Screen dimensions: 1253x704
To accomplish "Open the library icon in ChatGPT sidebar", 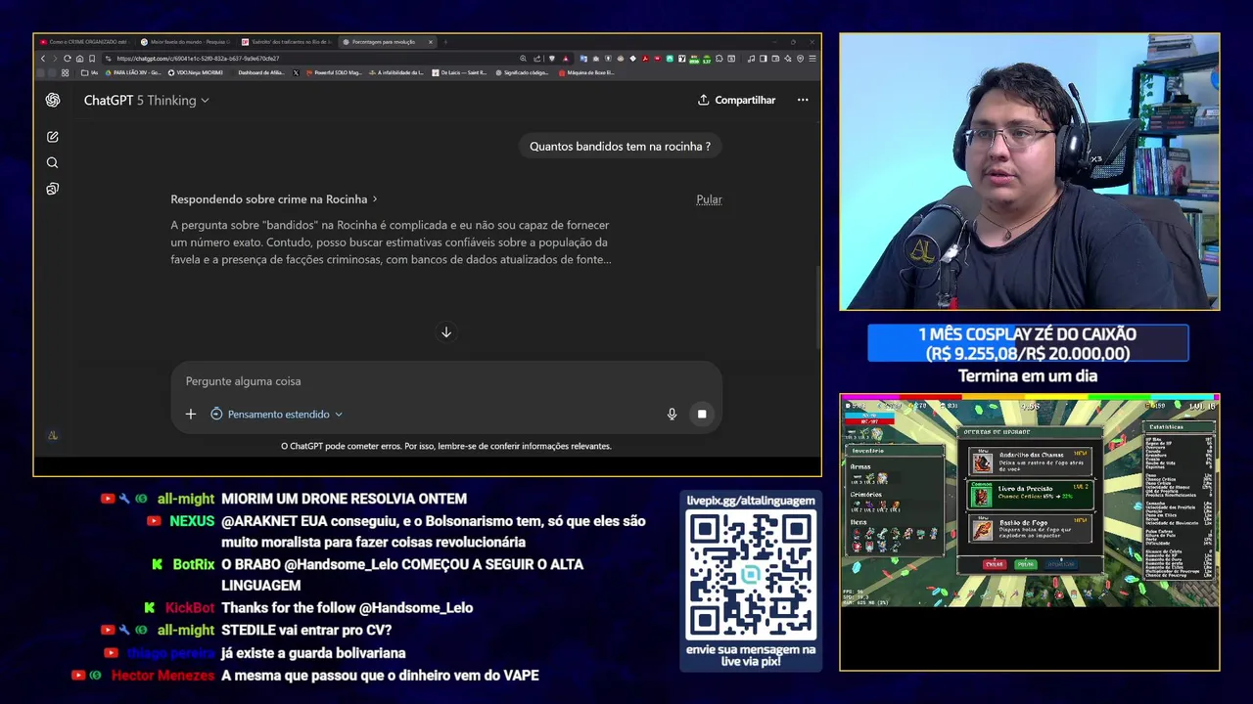I will tap(53, 189).
